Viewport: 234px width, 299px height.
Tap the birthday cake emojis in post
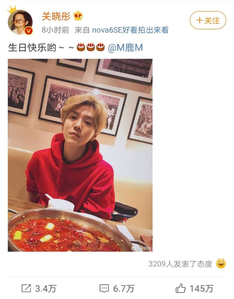pos(91,47)
